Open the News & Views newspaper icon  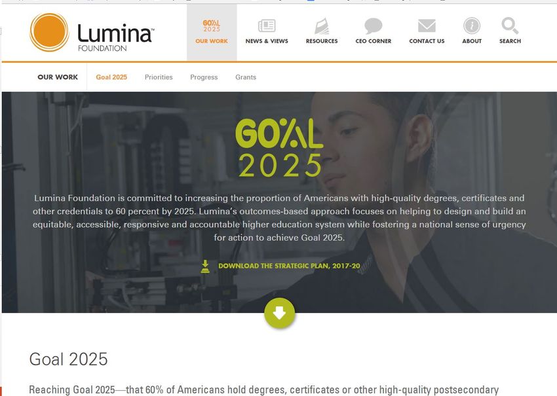[267, 26]
